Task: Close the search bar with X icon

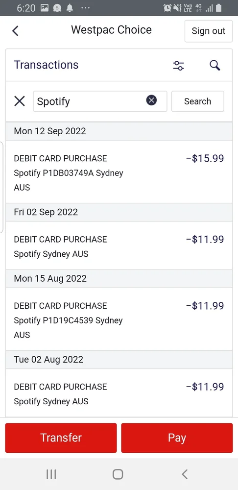Action: [x=20, y=101]
